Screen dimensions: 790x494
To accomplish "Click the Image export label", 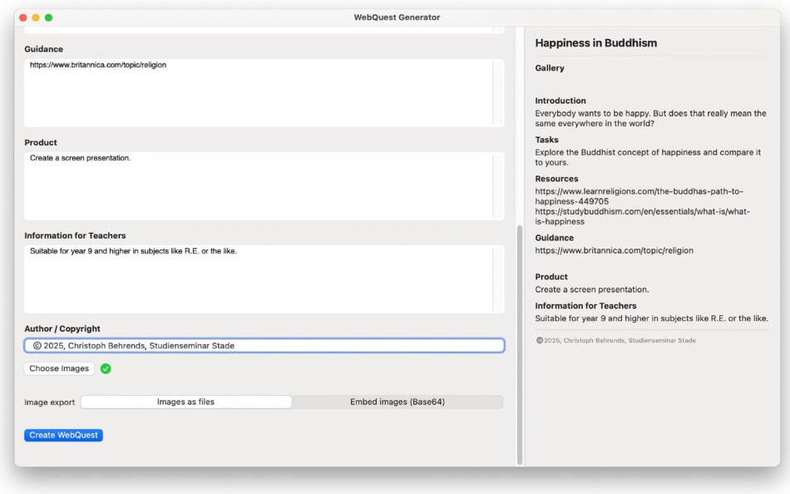I will tap(50, 402).
